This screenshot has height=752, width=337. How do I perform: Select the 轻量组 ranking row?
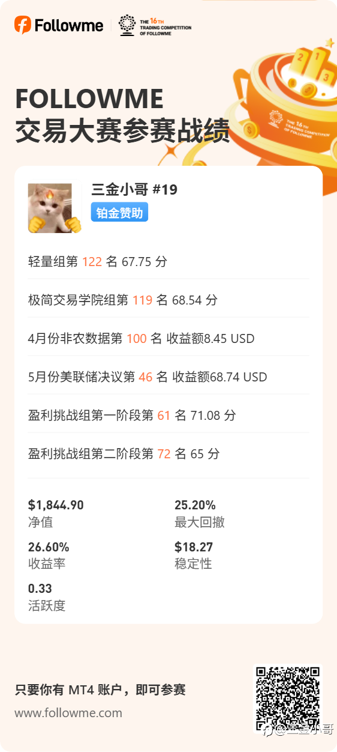[168, 262]
